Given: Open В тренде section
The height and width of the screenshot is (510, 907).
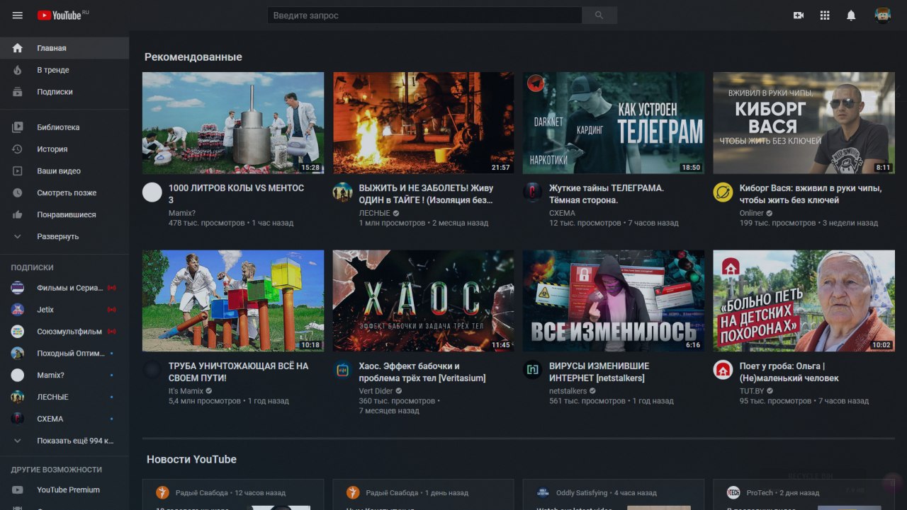Looking at the screenshot, I should point(64,70).
